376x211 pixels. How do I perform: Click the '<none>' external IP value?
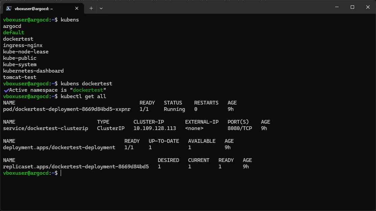[194, 128]
